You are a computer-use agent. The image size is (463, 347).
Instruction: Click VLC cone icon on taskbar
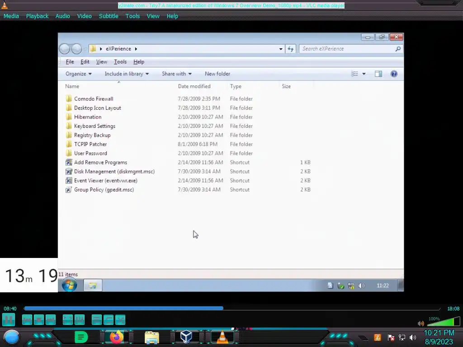point(222,337)
